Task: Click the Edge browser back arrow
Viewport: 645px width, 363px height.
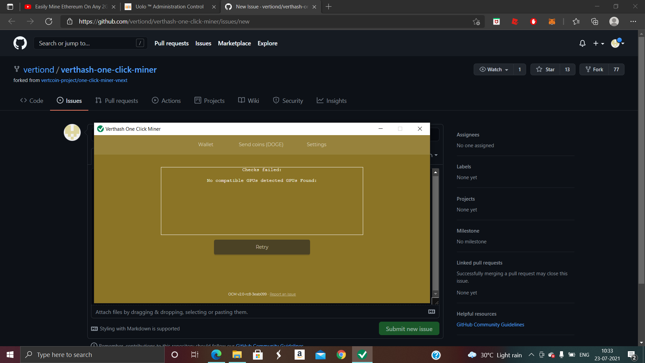Action: (x=12, y=22)
